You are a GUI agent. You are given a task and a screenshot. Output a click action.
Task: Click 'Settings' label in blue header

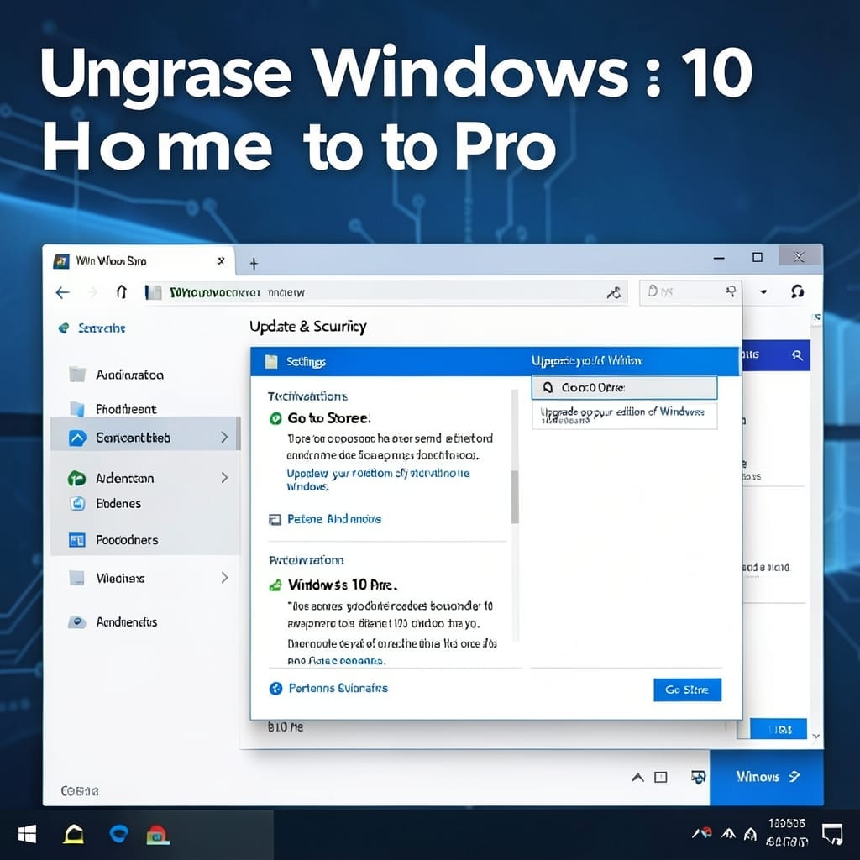click(x=306, y=362)
